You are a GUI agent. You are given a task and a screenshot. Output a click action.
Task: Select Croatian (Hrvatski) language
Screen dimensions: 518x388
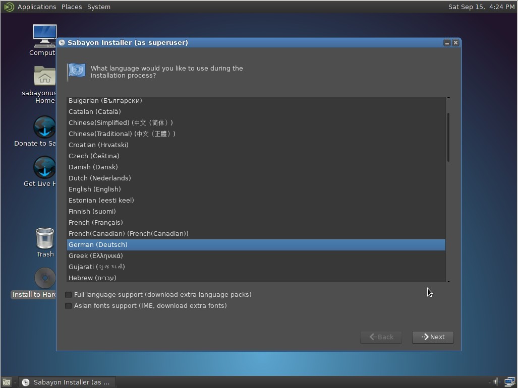[x=256, y=145]
